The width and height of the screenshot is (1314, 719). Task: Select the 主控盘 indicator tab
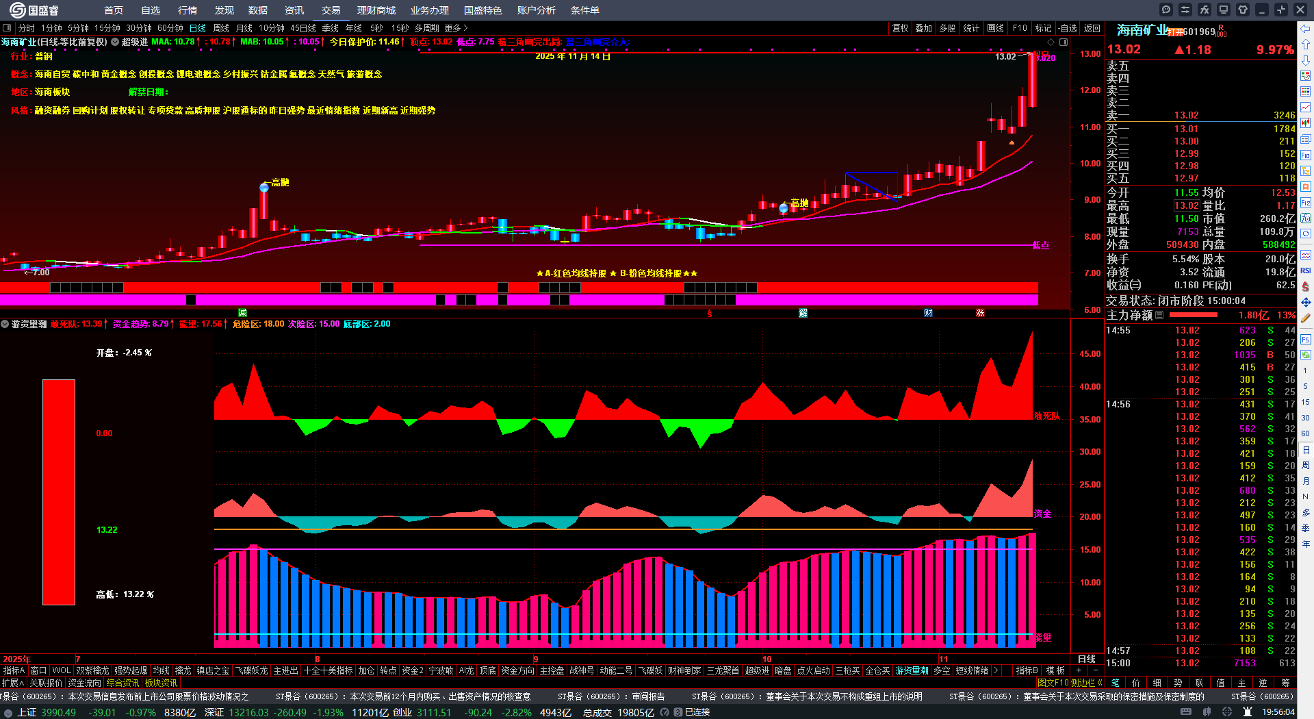pos(552,670)
